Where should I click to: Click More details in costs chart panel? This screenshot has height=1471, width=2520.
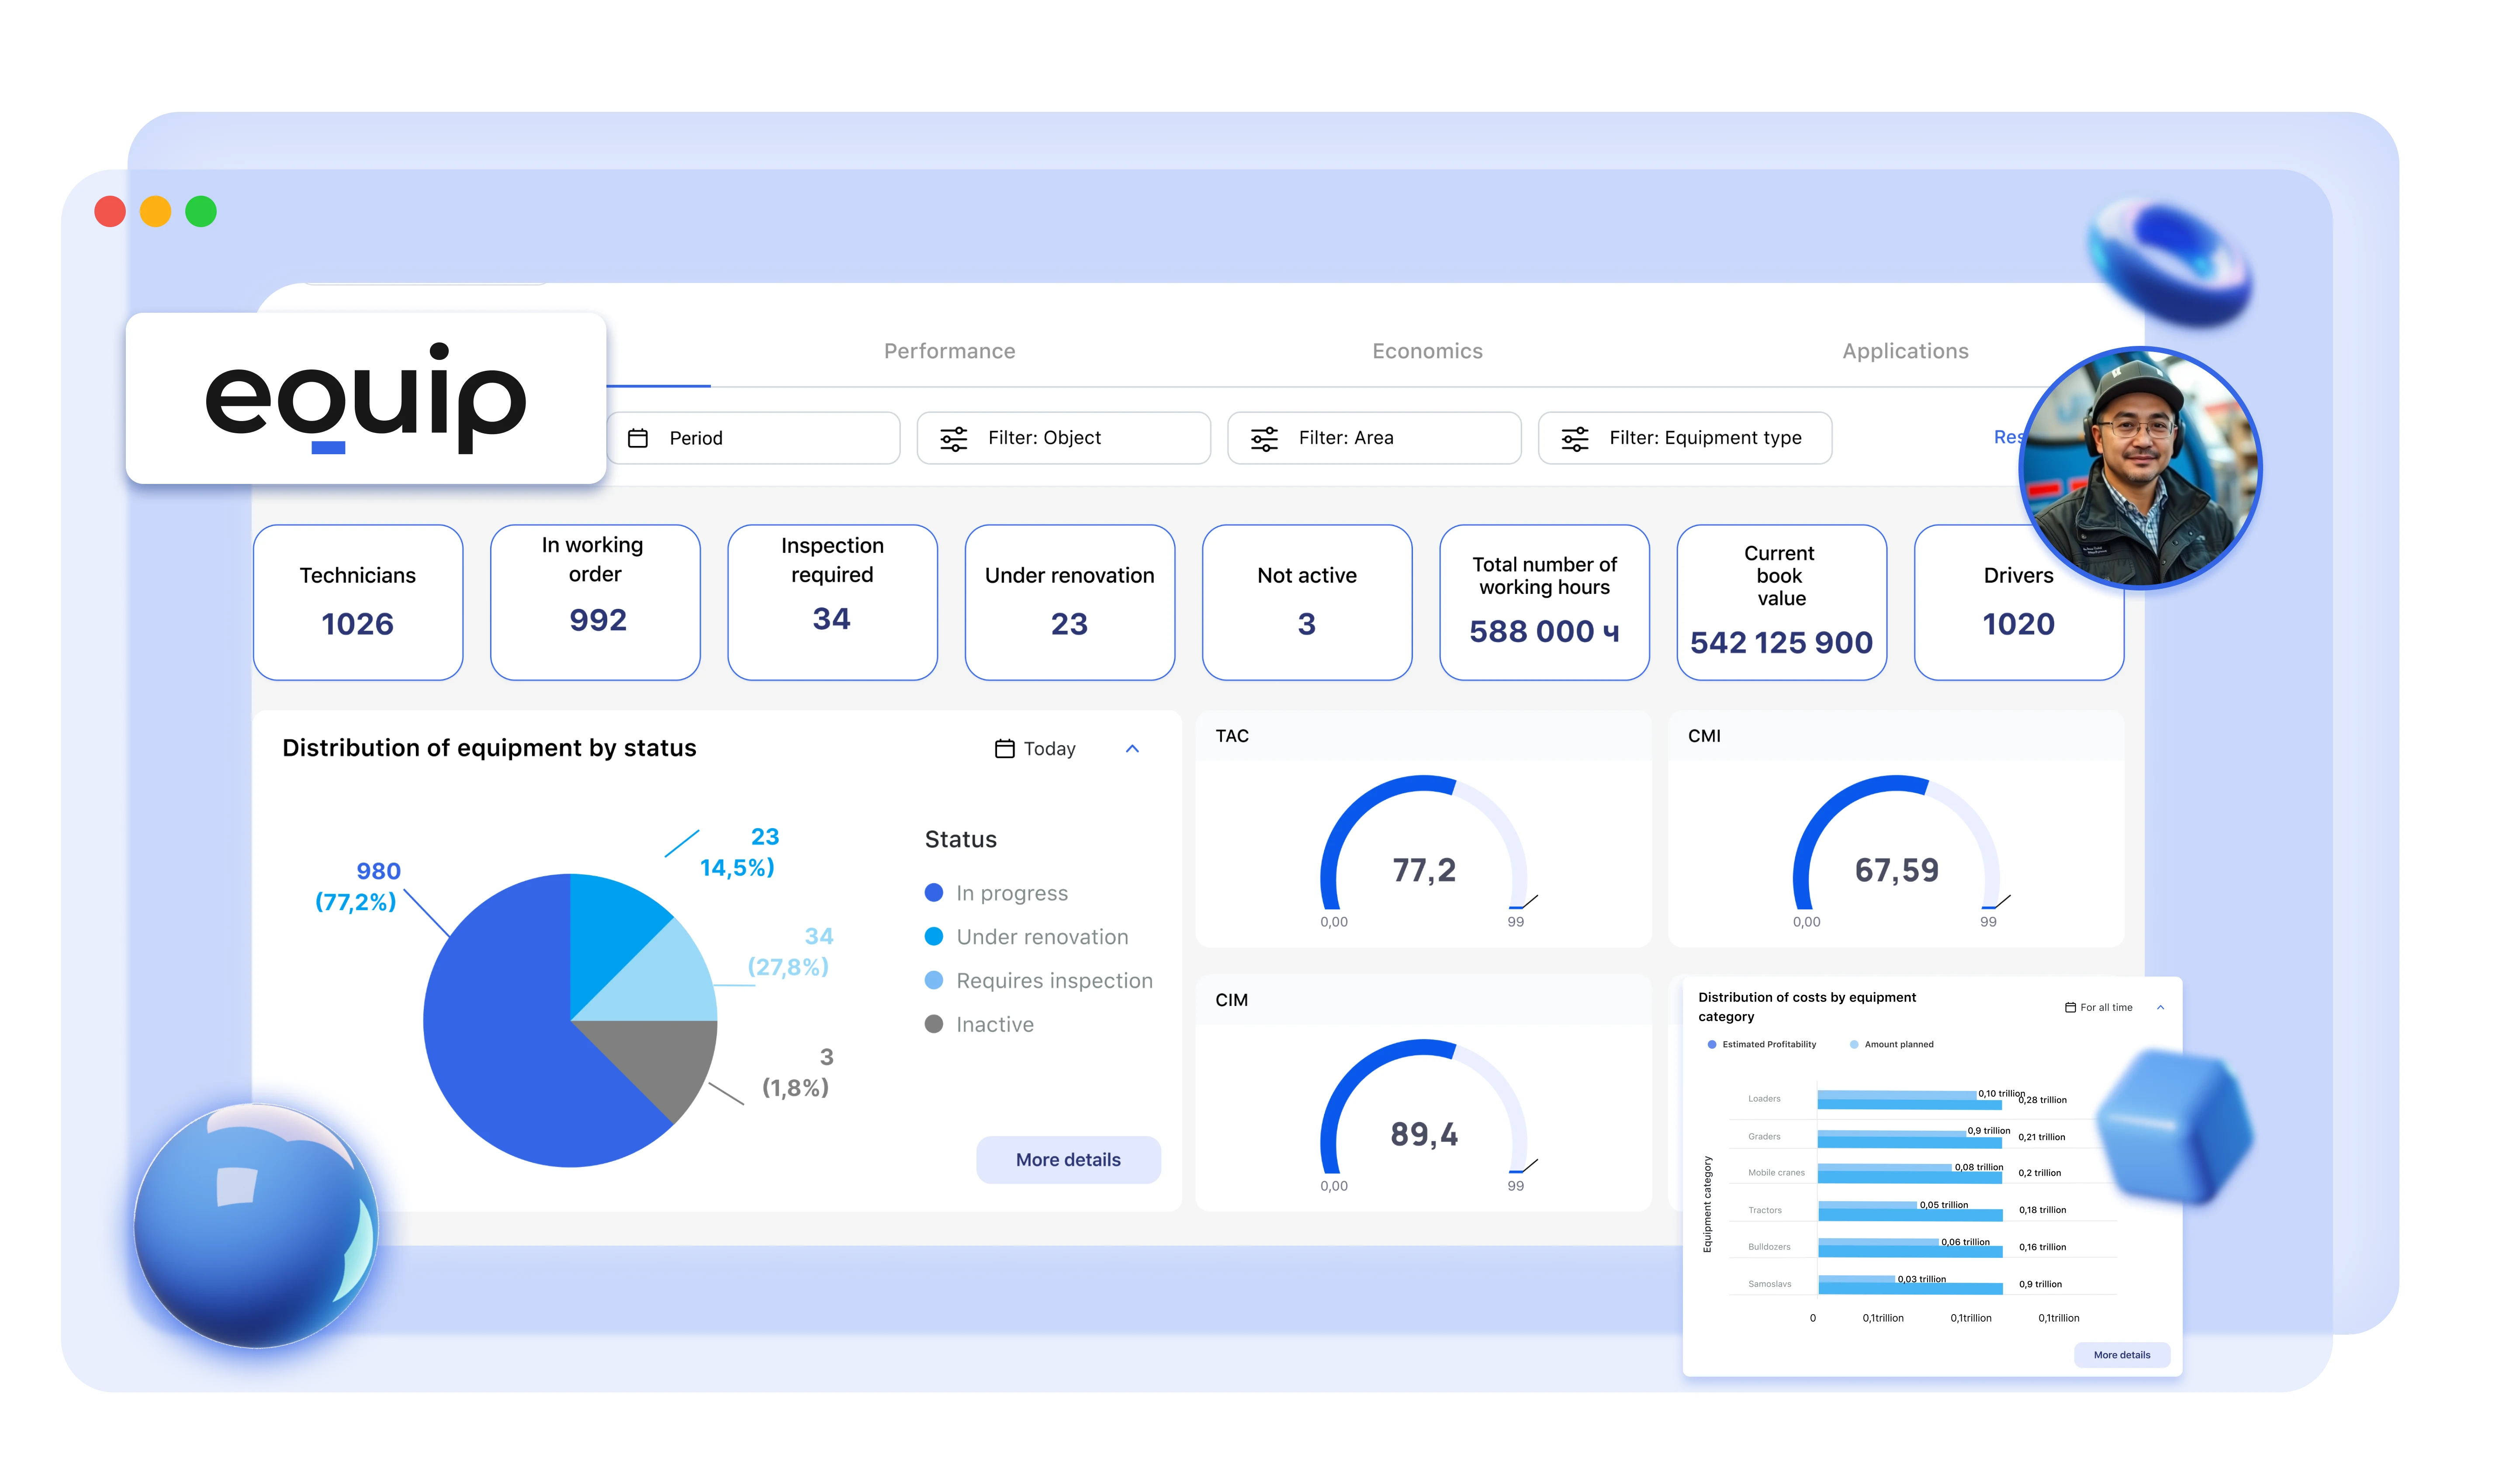[2121, 1355]
